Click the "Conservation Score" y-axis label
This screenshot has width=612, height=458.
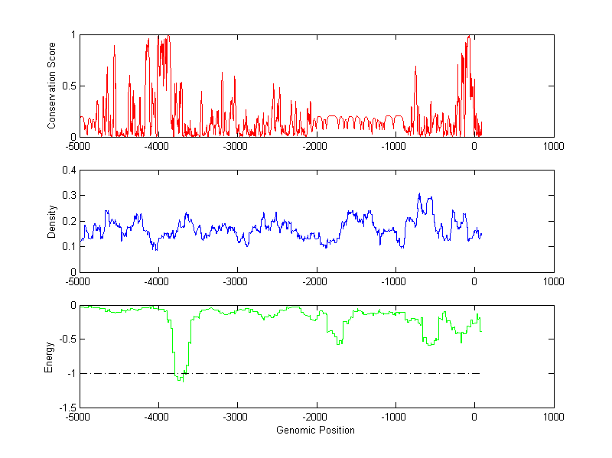click(x=52, y=86)
